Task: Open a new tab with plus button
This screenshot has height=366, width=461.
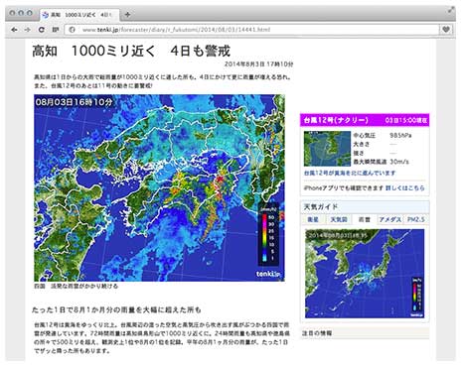Action: click(127, 14)
